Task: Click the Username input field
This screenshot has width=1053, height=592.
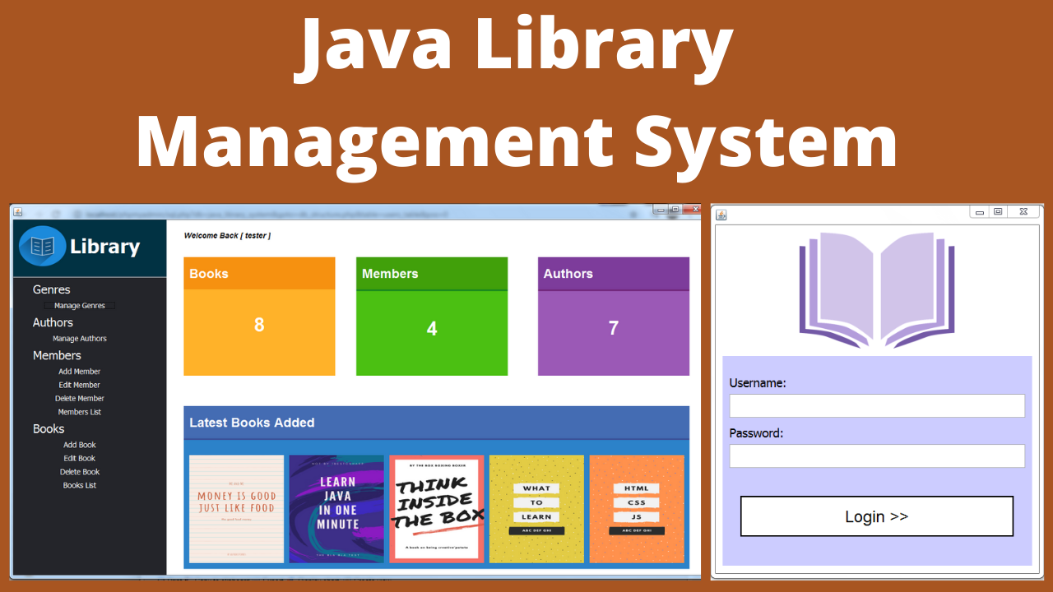Action: click(876, 405)
